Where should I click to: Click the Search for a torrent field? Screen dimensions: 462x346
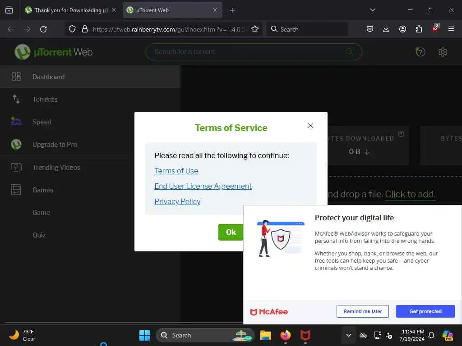click(254, 52)
